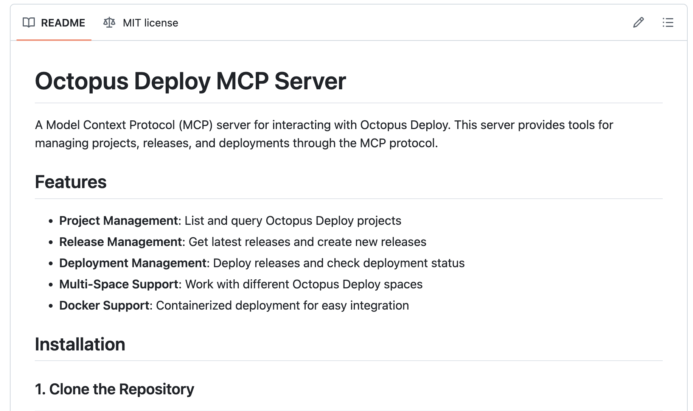Click the Project Management bullet text
This screenshot has height=411, width=693.
coord(230,221)
